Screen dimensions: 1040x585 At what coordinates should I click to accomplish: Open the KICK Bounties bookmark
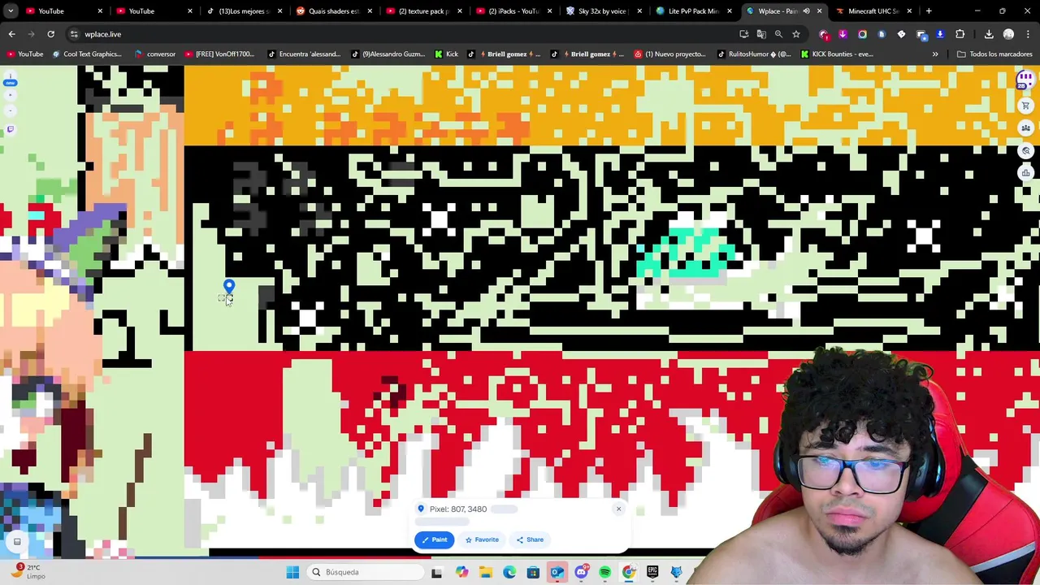coord(837,54)
